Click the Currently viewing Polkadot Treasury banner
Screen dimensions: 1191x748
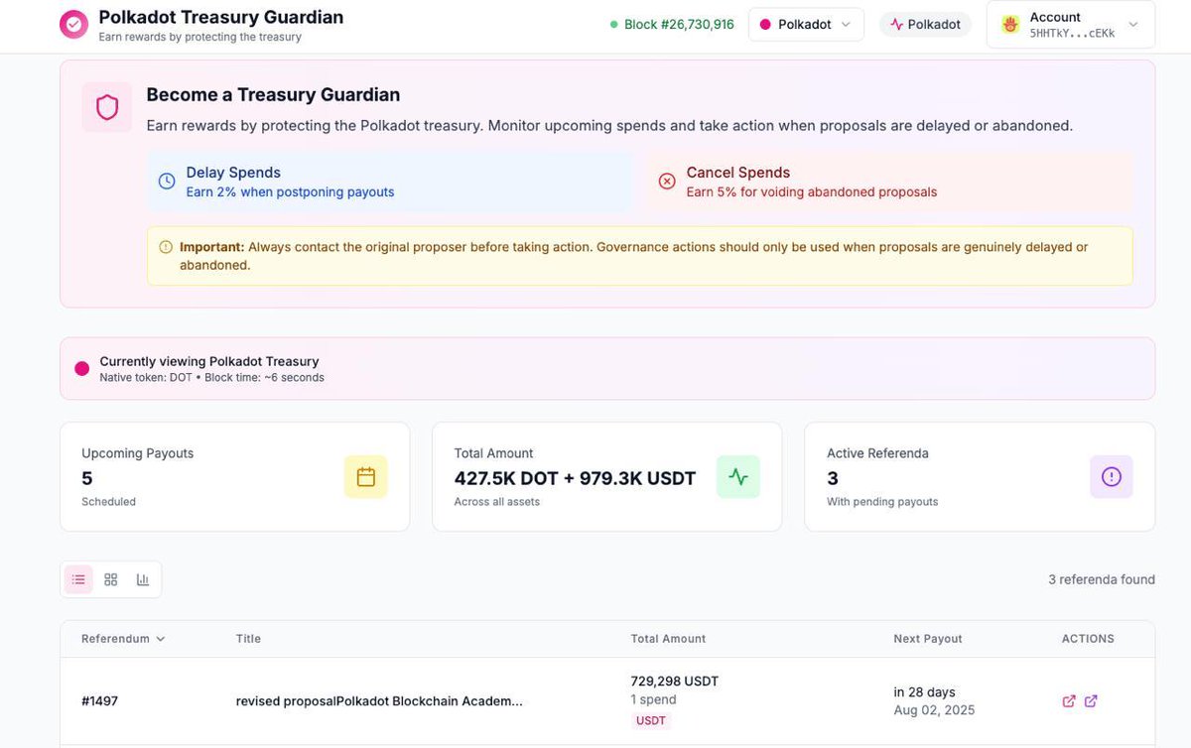[x=607, y=369]
